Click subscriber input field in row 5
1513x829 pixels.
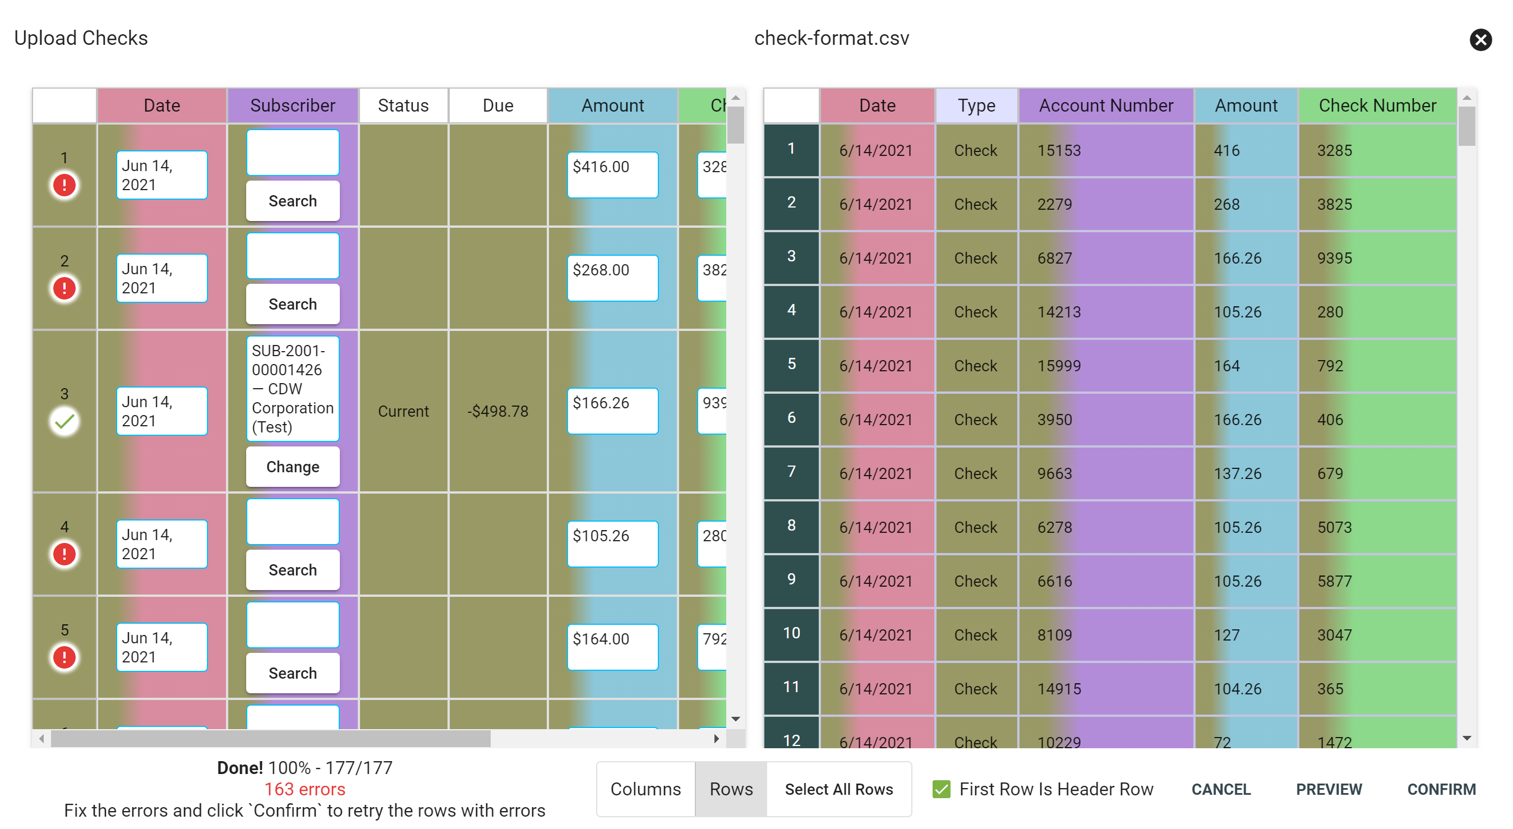click(x=293, y=625)
